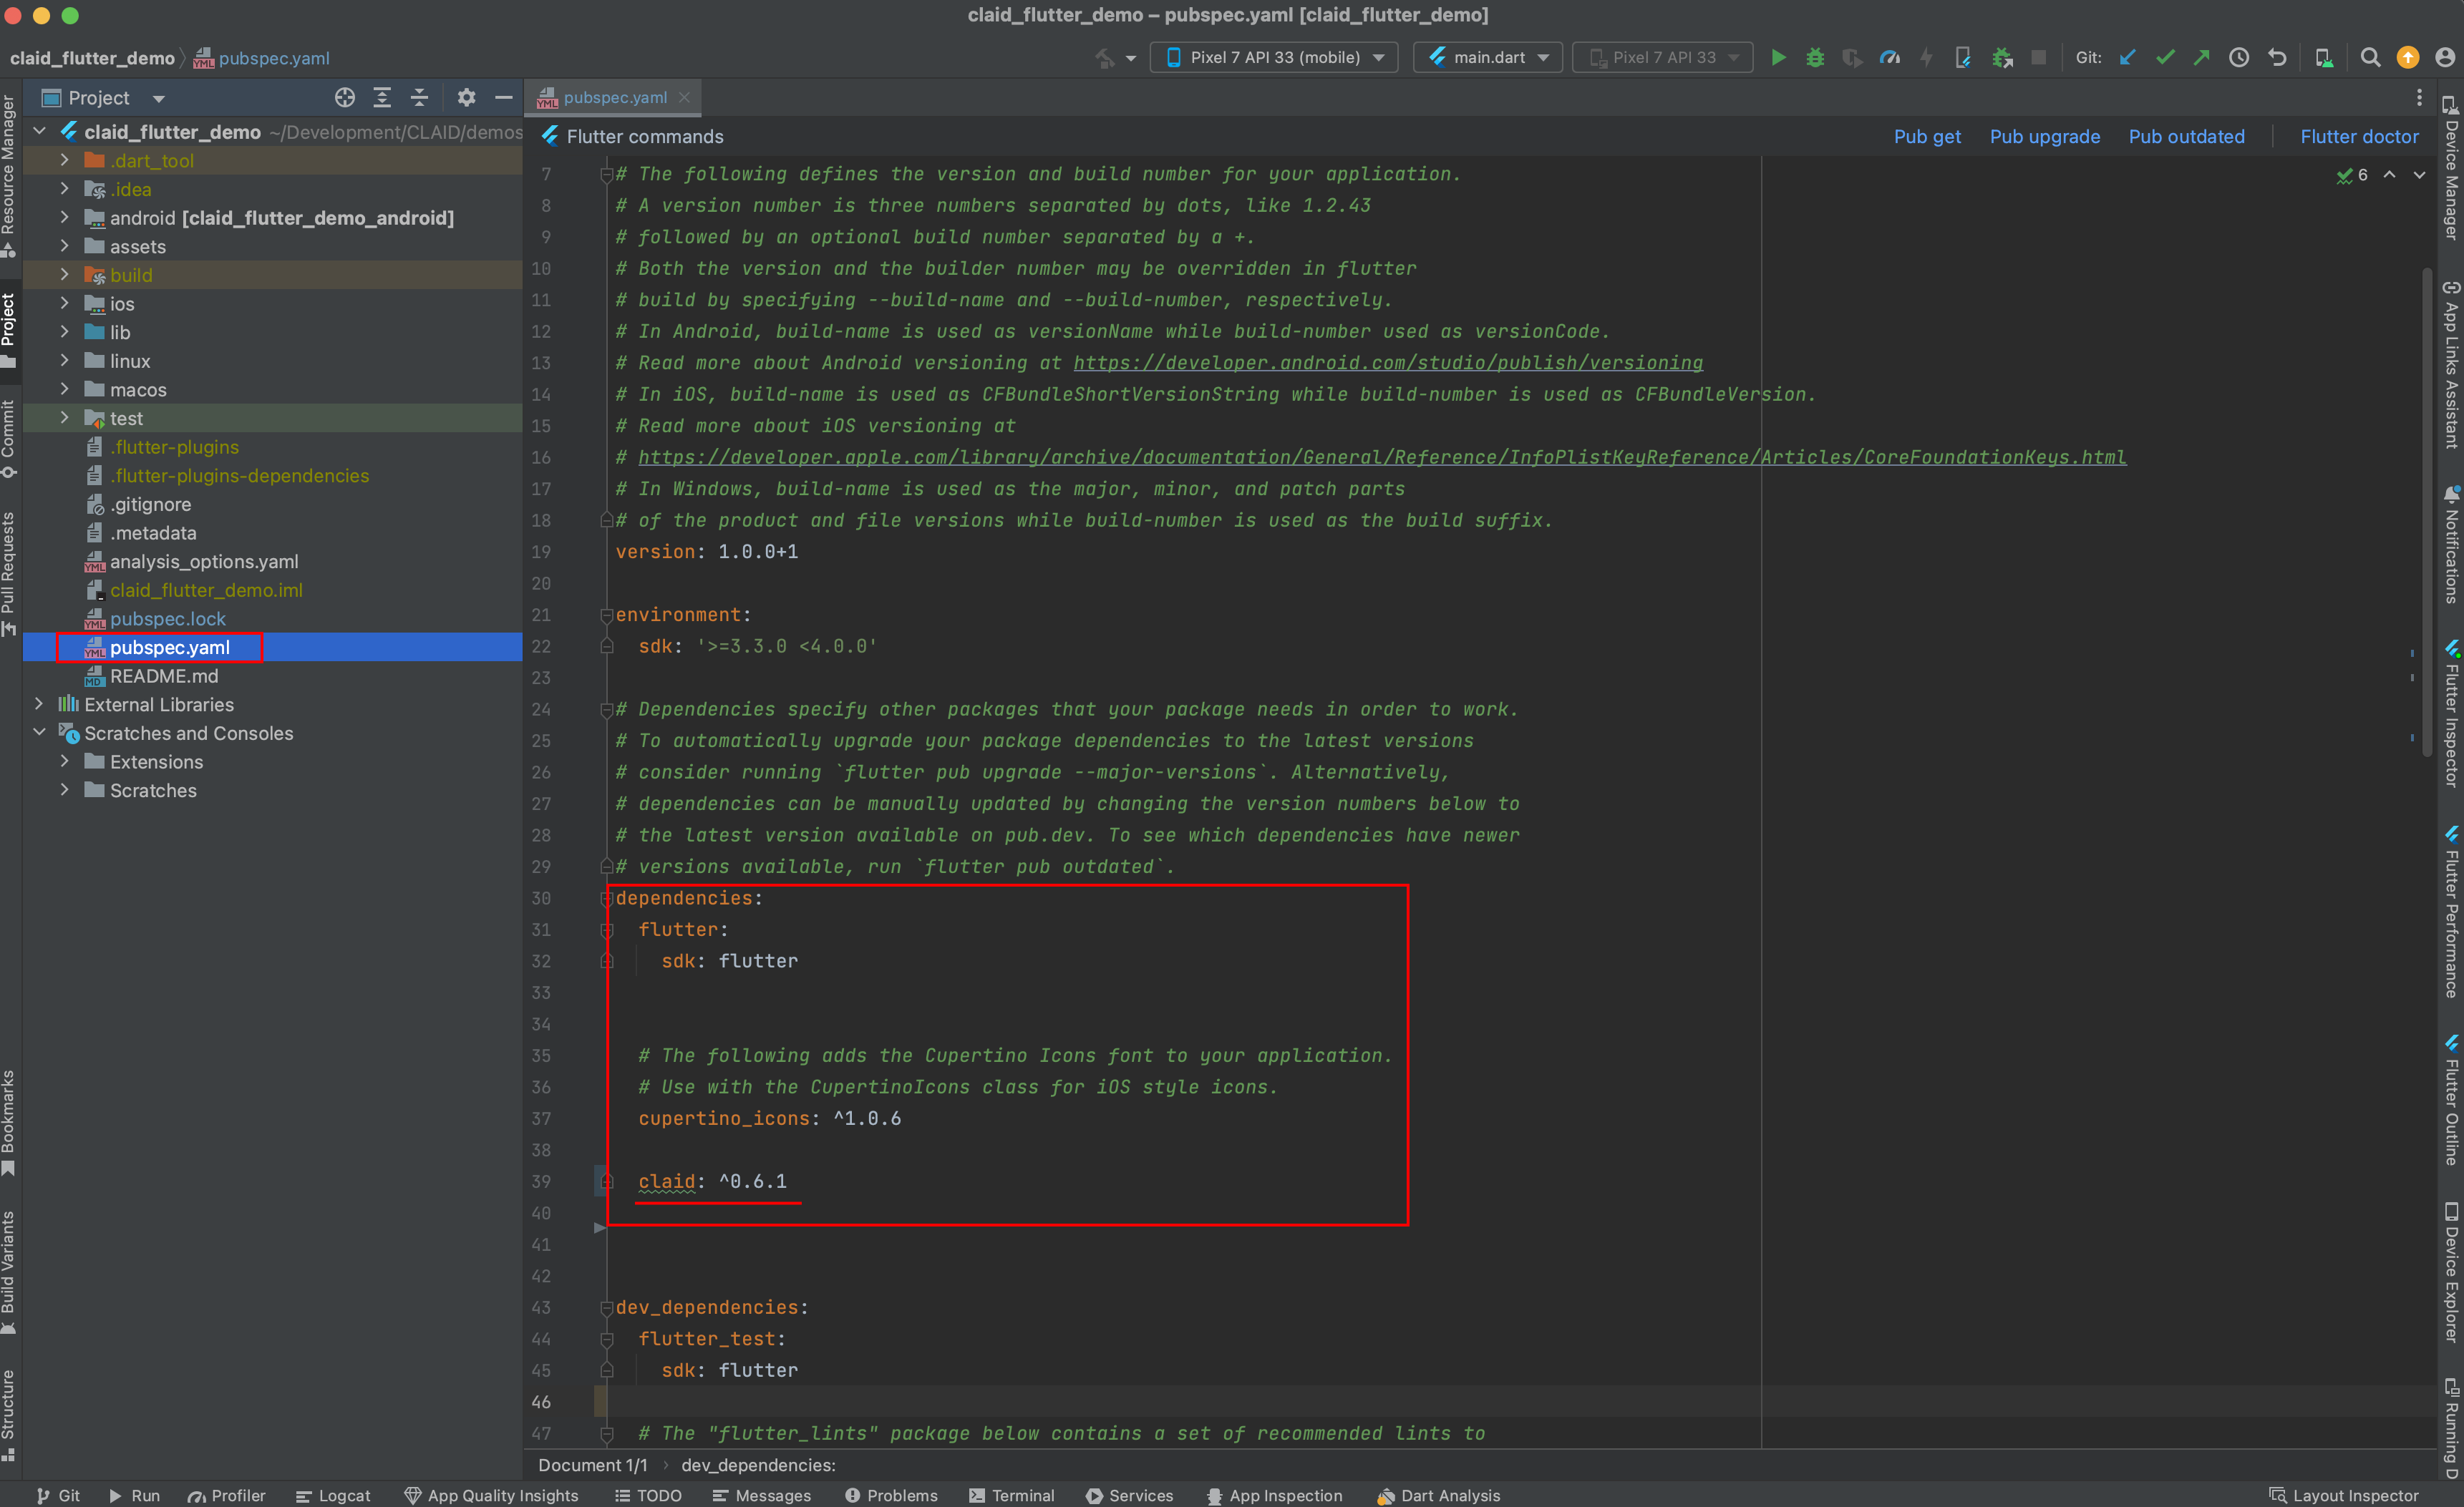Click Pub get link
This screenshot has width=2464, height=1507.
coord(1927,136)
